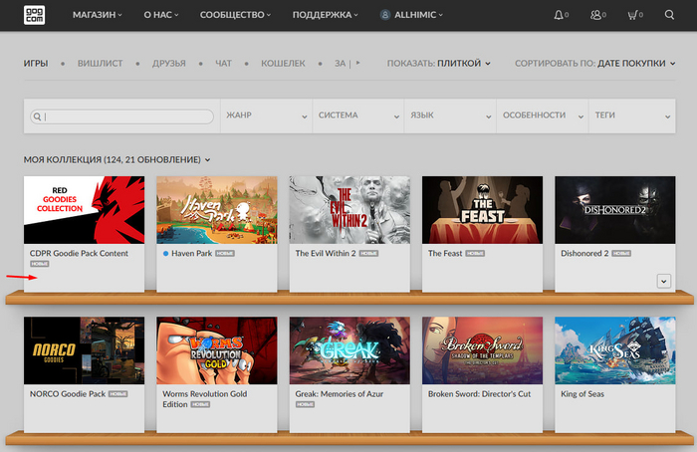Viewport: 697px width, 452px height.
Task: Open the СОРТИРОВАТЬ ПО: ДАТЕ ПОКУПКИ dropdown
Action: (x=595, y=63)
